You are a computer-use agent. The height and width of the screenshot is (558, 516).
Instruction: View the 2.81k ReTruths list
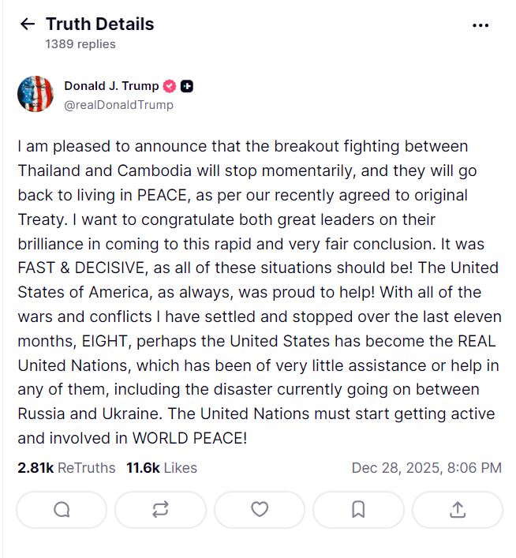tap(66, 468)
